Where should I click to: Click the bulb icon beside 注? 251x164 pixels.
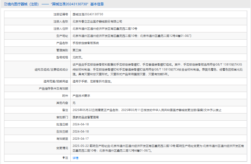pos(64,158)
